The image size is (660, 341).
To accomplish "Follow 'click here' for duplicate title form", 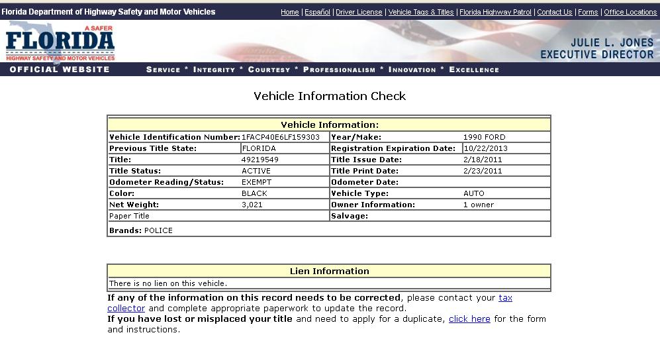I will pyautogui.click(x=469, y=319).
